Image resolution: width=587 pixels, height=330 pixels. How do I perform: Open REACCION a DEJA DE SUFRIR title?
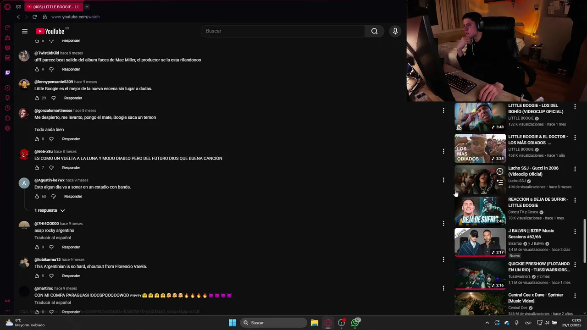[x=538, y=202]
